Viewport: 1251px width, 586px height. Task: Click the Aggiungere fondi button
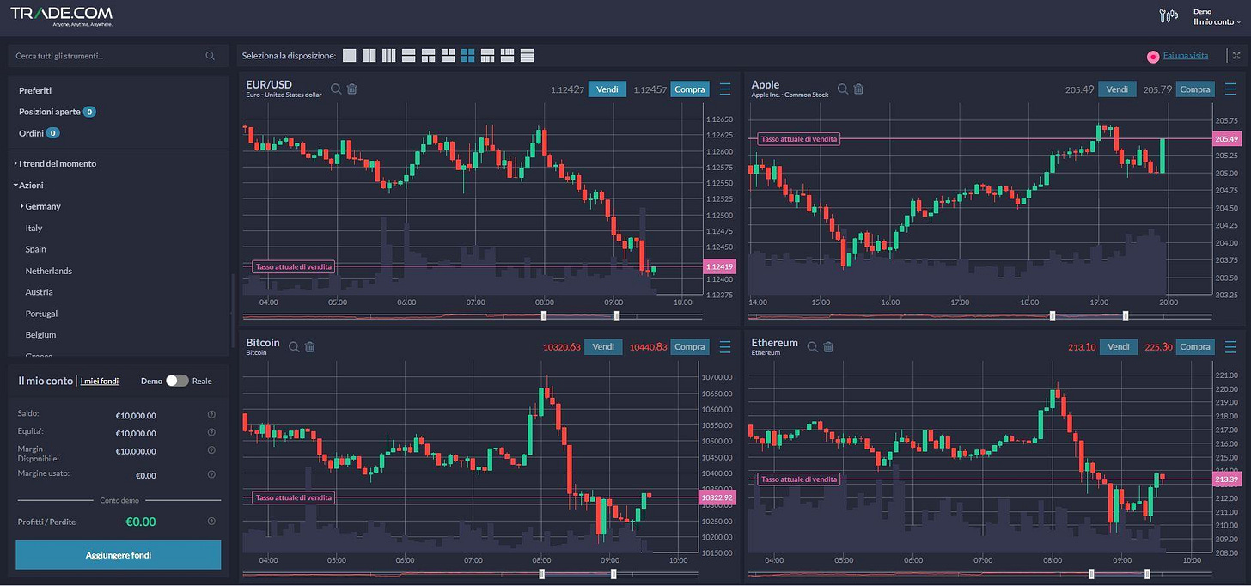pyautogui.click(x=119, y=555)
